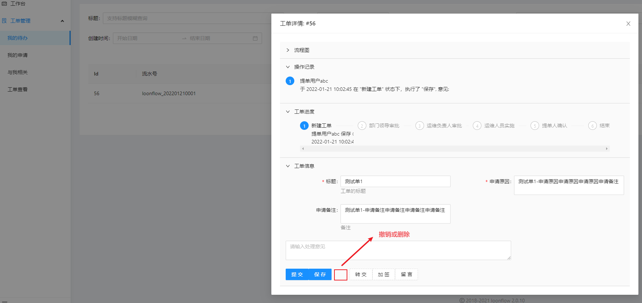
Task: Click the Id cell 56 in table
Action: 97,93
